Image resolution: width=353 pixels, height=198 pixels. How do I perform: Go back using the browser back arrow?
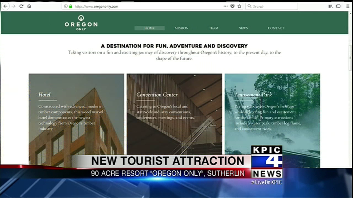click(5, 6)
